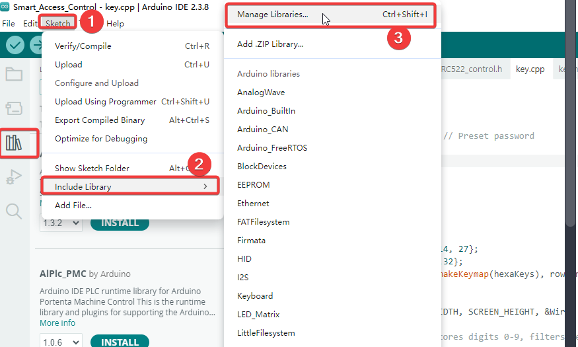
Task: Open More info link for AIPlc_PMC
Action: 57,323
